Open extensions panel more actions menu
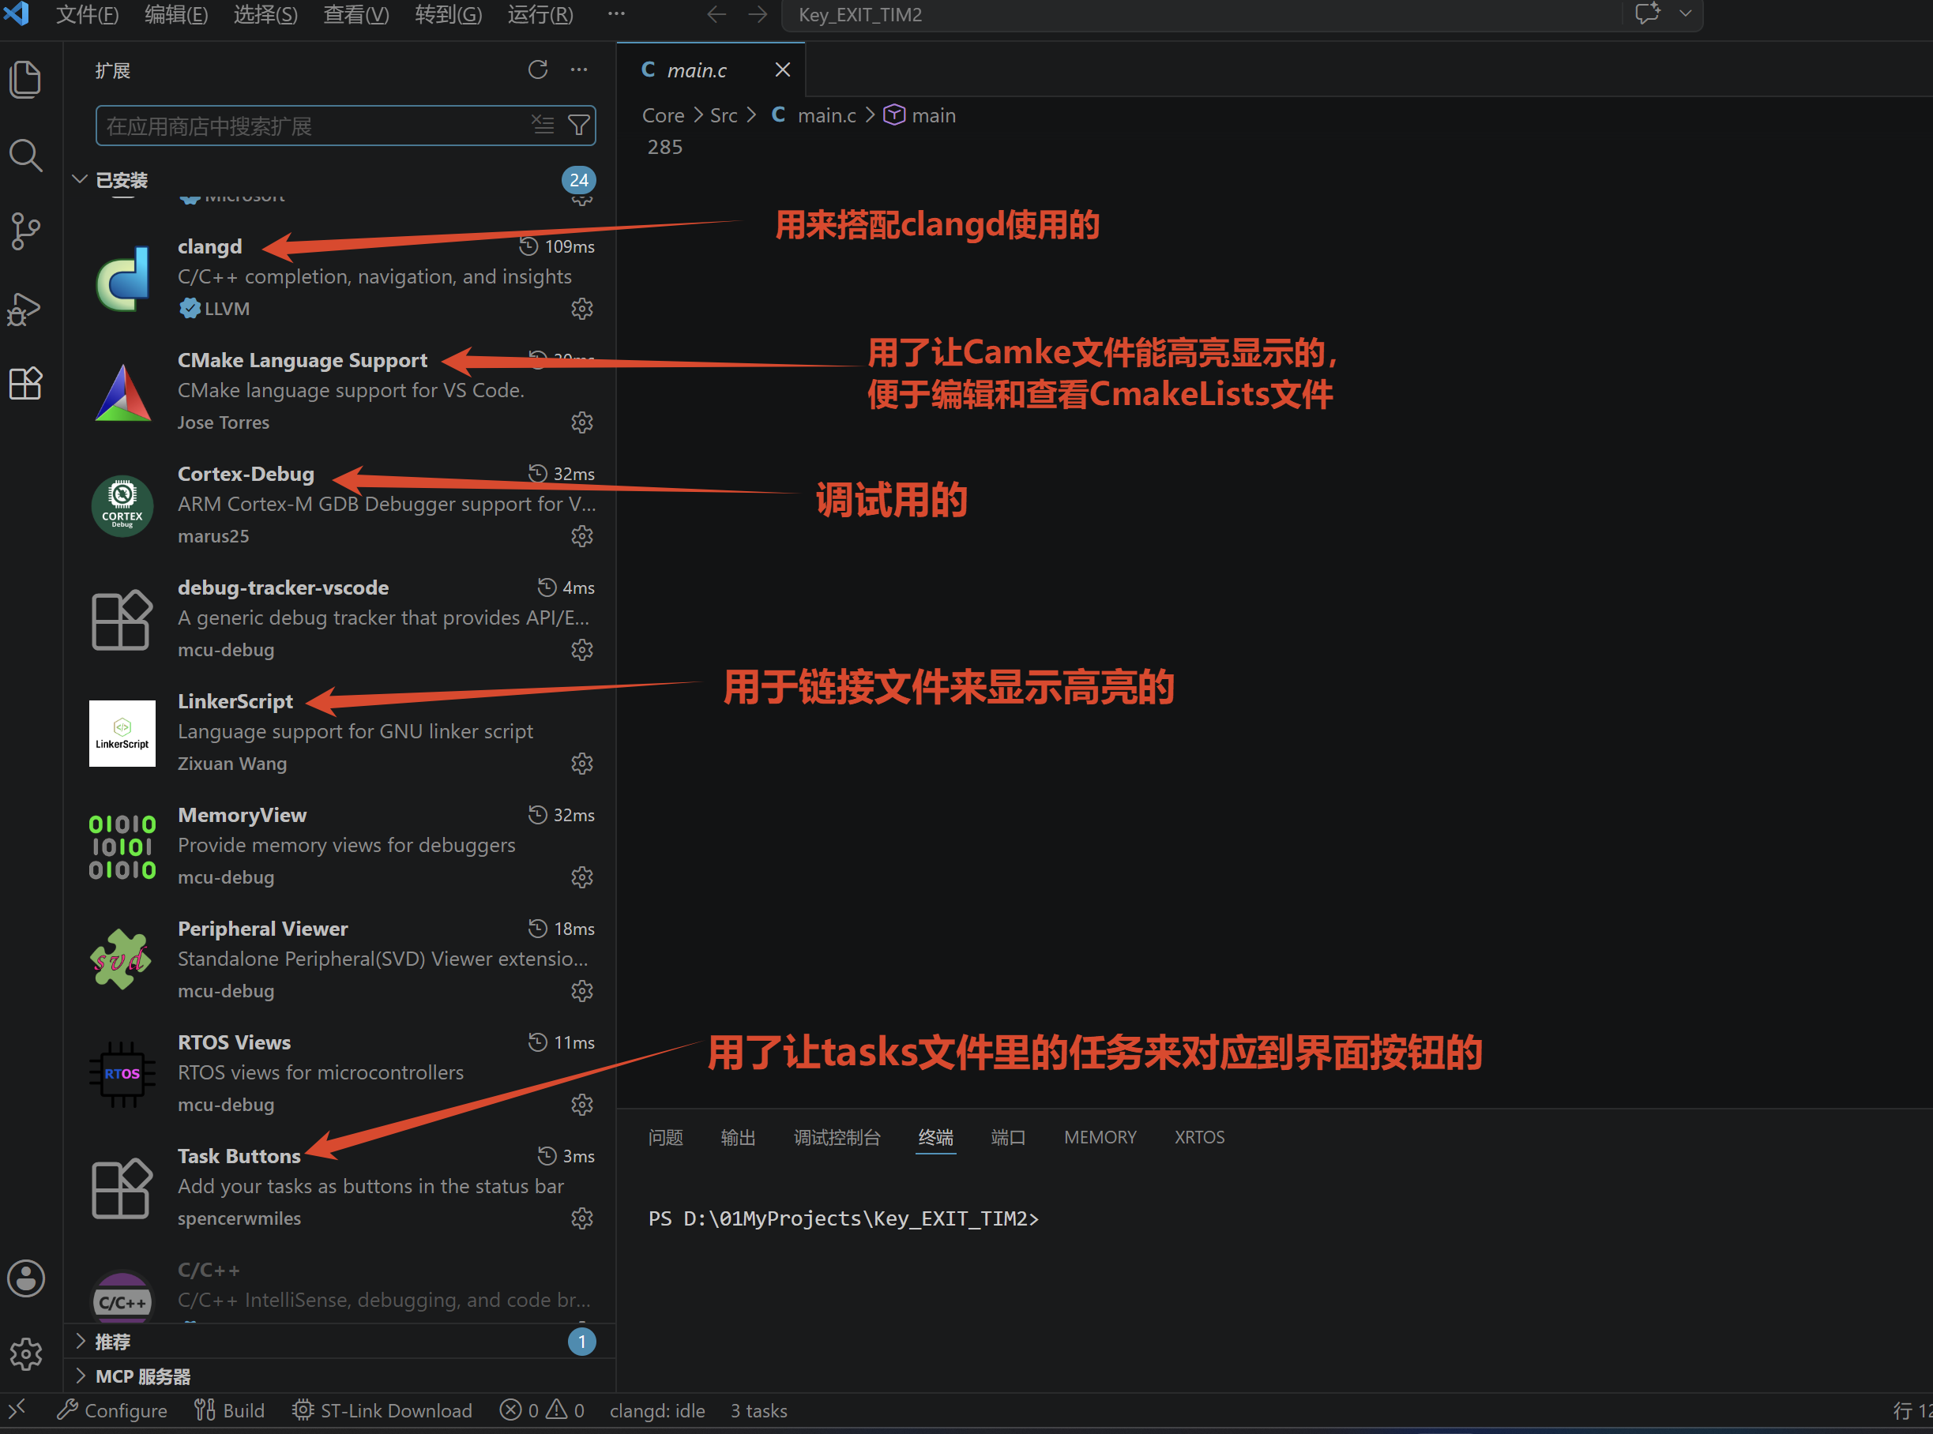 click(x=579, y=69)
